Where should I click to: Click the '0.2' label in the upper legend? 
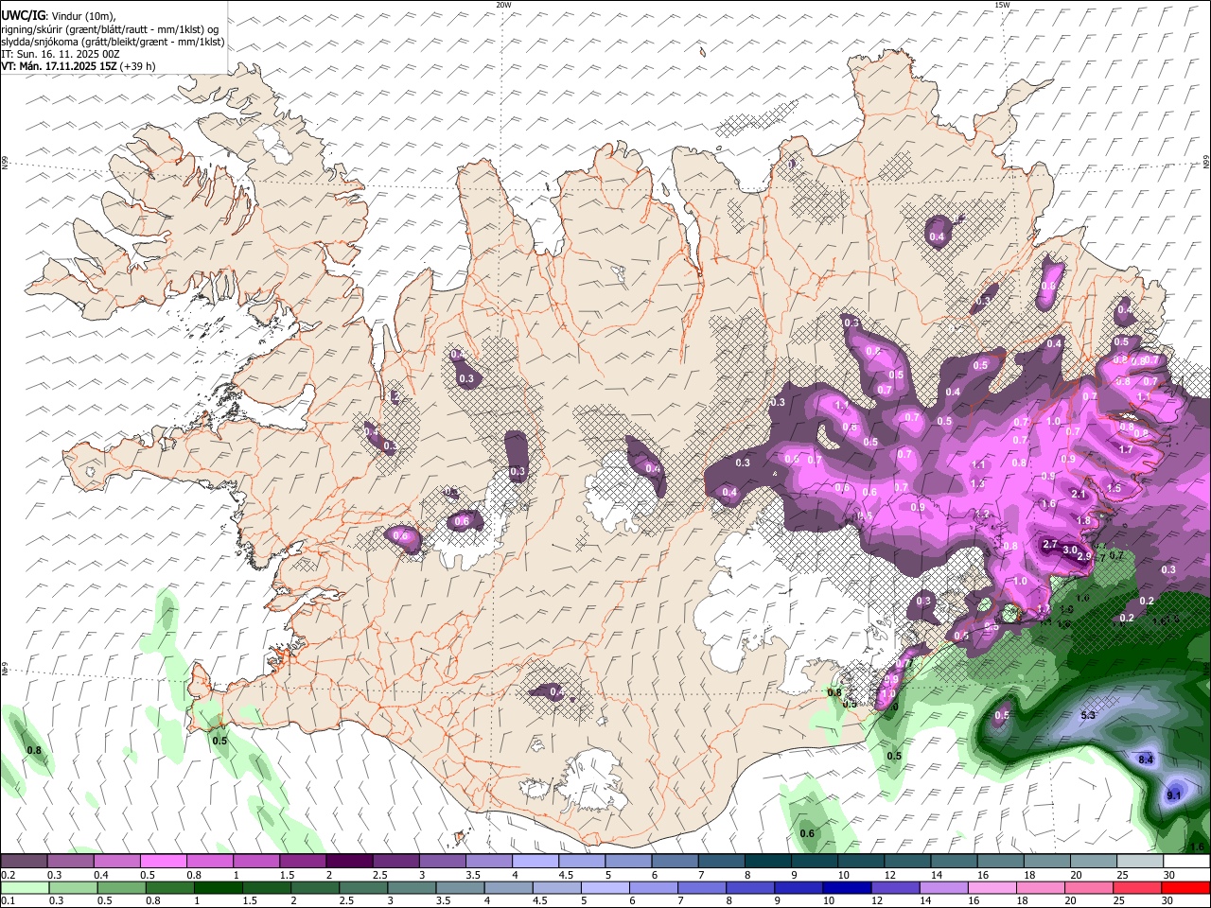click(x=8, y=875)
